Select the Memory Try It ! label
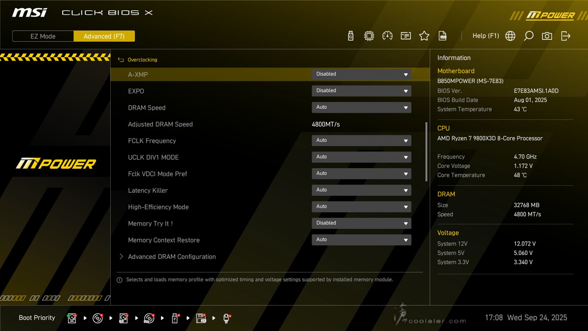 click(x=150, y=224)
